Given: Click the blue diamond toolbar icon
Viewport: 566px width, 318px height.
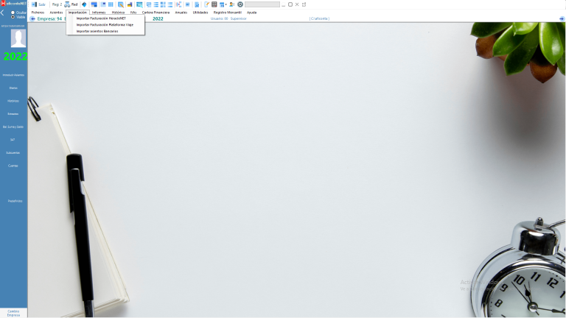Looking at the screenshot, I should [x=84, y=4].
